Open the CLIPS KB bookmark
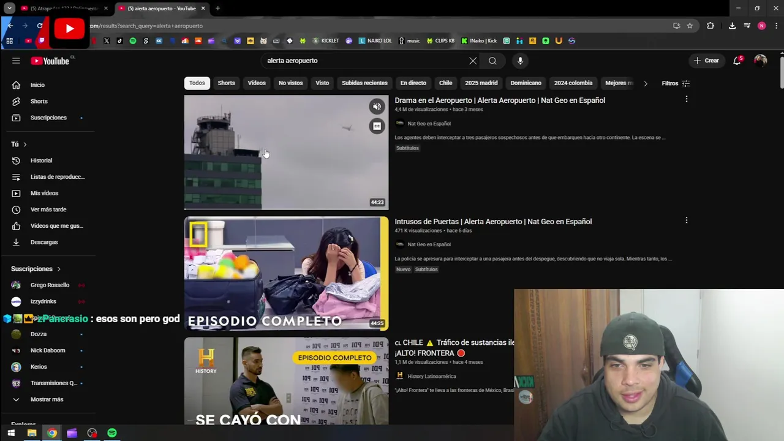784x441 pixels. click(x=440, y=41)
